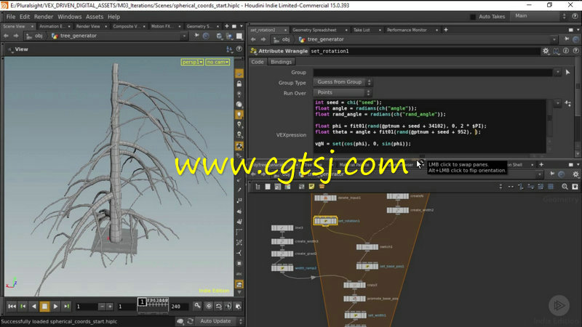Add a new pane tab in parameter pane
This screenshot has width=582, height=327.
pos(446,30)
